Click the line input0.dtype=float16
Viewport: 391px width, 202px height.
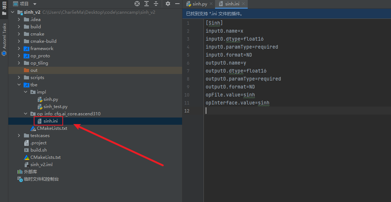click(235, 39)
